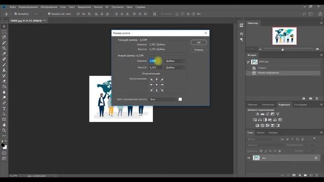Hide the background layer eye icon

[x=249, y=158]
